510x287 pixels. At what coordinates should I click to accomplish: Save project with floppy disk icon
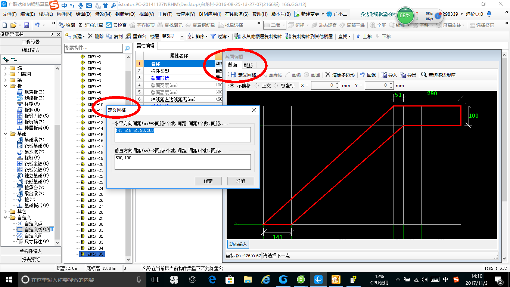pos(27,25)
